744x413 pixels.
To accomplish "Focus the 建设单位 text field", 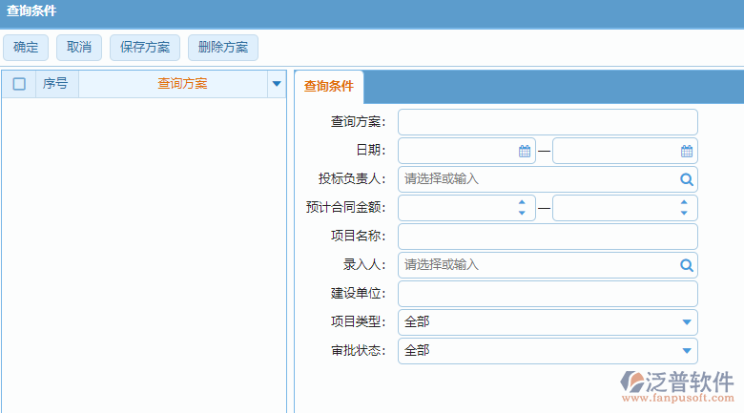I will click(547, 294).
